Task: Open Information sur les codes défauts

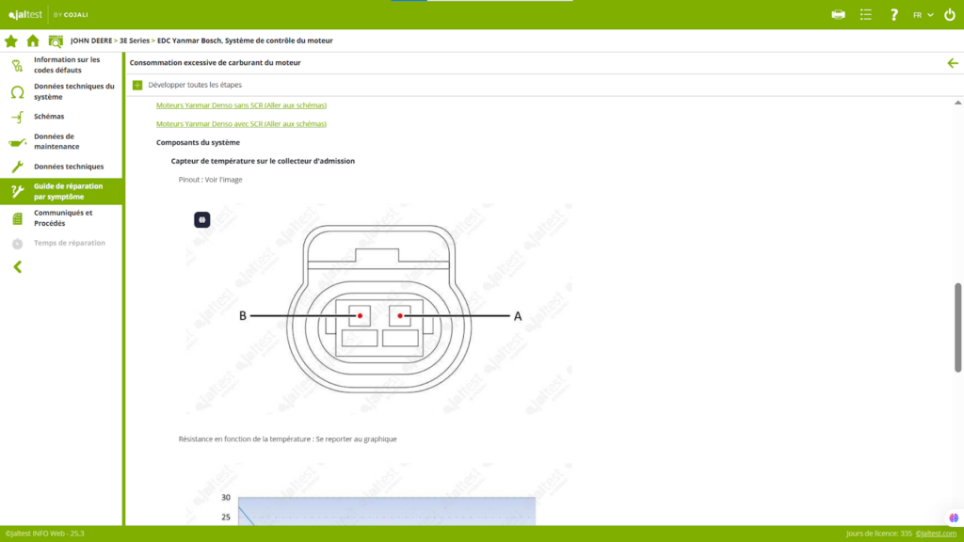Action: tap(64, 65)
